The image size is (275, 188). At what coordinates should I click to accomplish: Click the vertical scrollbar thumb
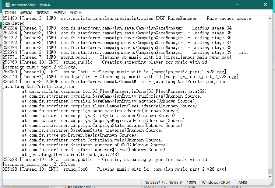[x=270, y=171]
